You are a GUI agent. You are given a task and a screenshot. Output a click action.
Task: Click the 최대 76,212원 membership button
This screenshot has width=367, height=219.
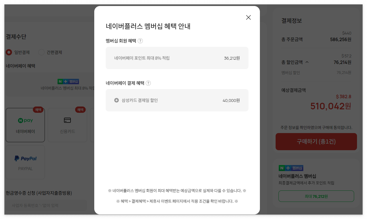pyautogui.click(x=316, y=196)
